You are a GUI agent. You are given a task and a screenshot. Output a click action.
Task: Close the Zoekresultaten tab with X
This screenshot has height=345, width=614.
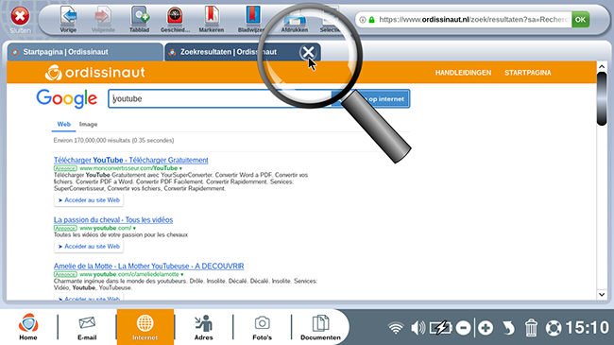(x=308, y=52)
